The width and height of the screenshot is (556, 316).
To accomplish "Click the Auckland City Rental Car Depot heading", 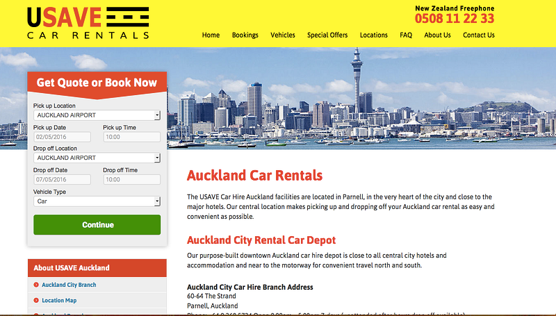I will coord(261,240).
